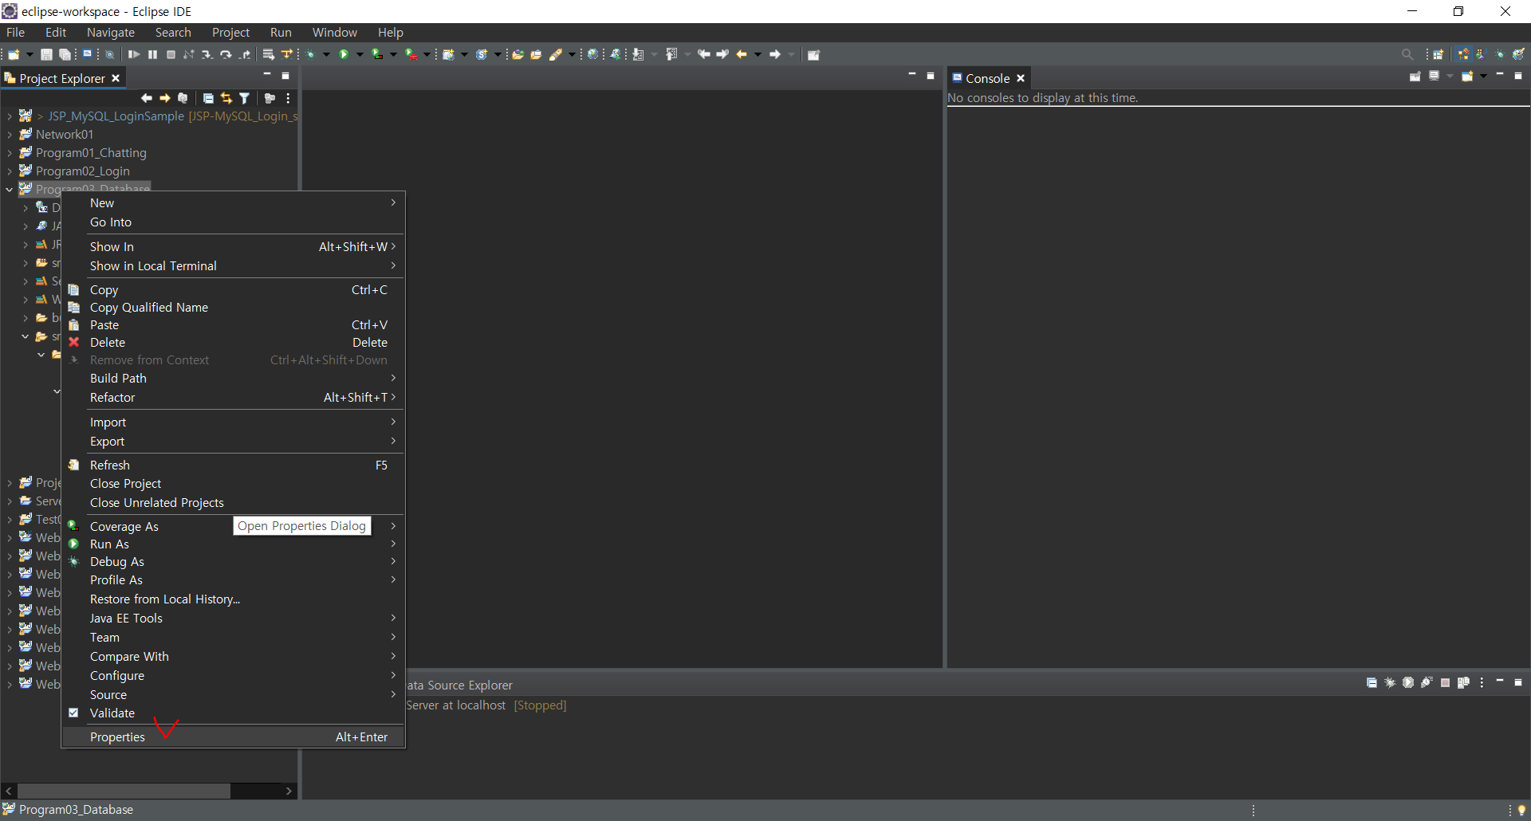This screenshot has width=1531, height=821.
Task: Open Project Explorer view menu dots
Action: 288,98
